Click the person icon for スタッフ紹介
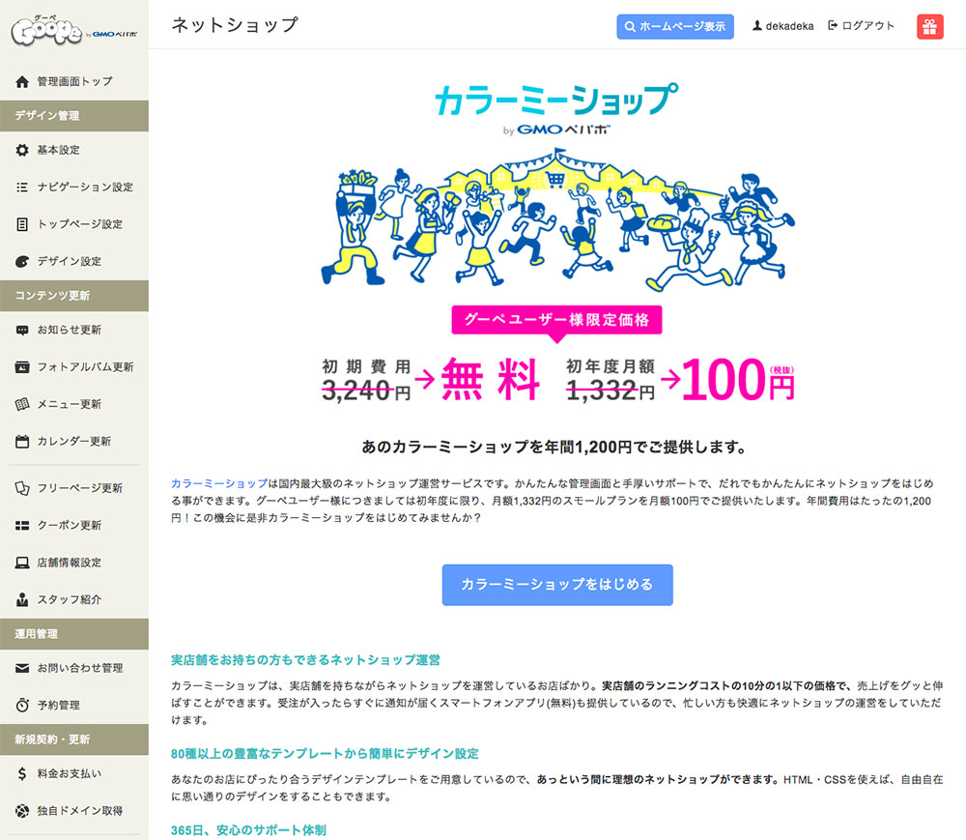 pyautogui.click(x=22, y=599)
